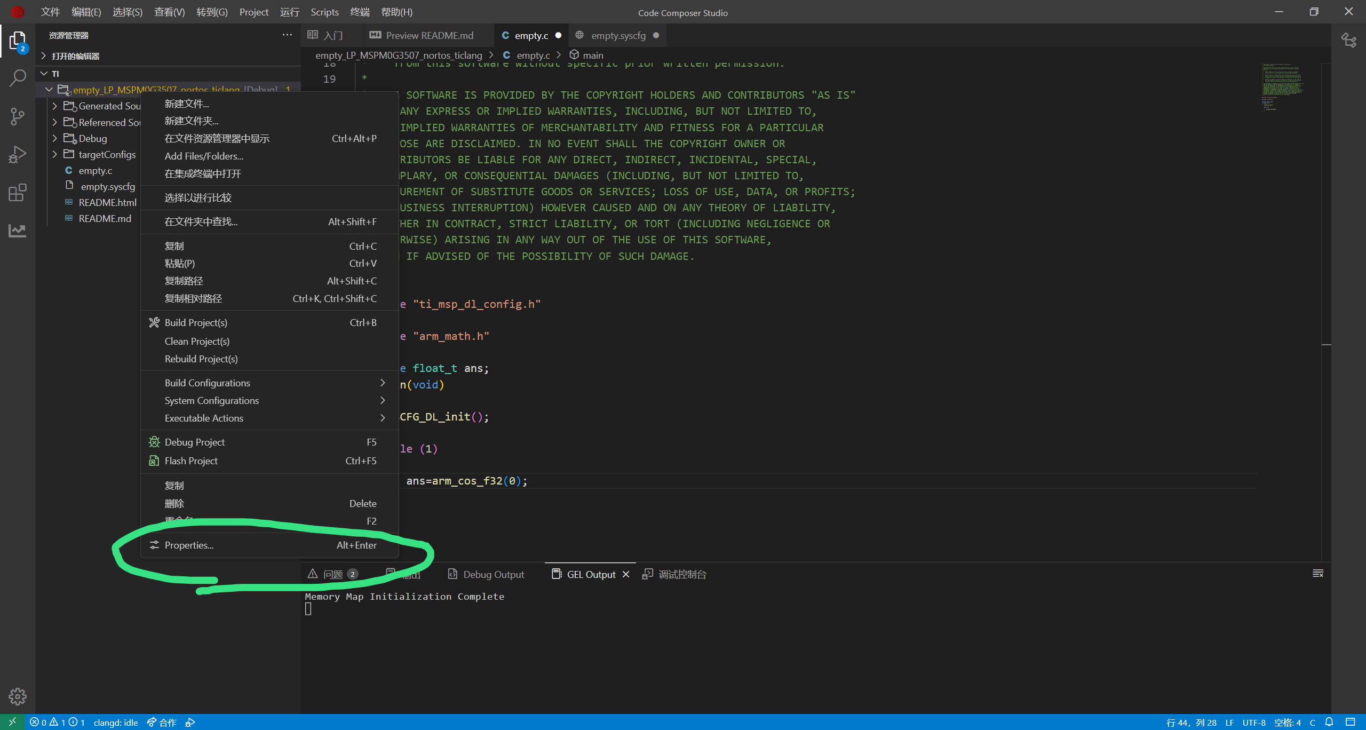Select Flash Project menu entry
This screenshot has width=1366, height=730.
click(191, 461)
